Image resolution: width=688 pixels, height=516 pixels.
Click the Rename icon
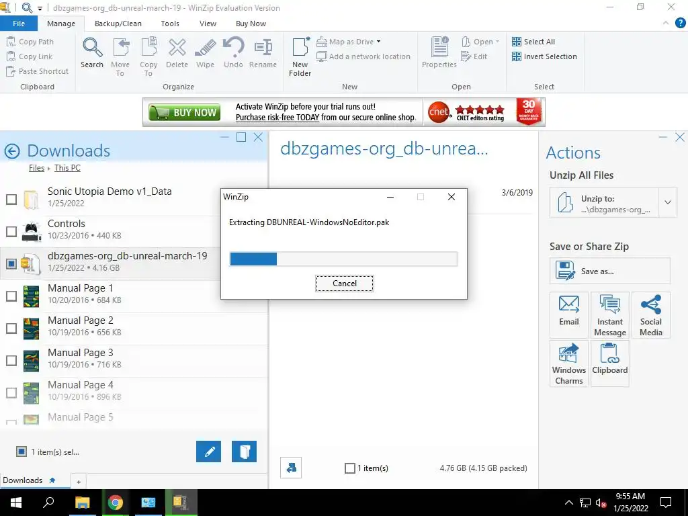pos(263,54)
